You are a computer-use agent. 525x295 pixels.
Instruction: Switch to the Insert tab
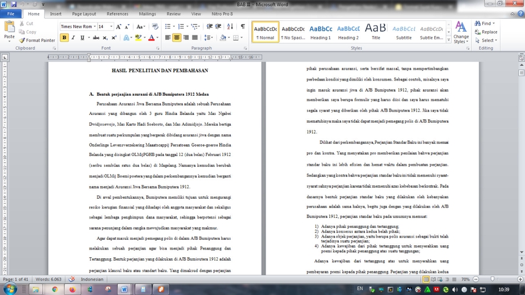click(56, 14)
